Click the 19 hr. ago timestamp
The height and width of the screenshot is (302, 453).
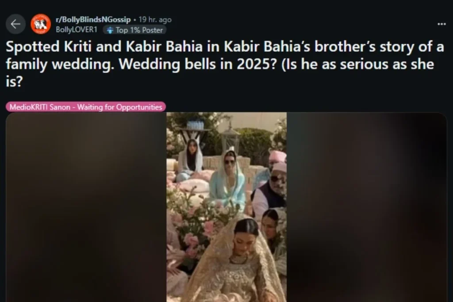(155, 19)
